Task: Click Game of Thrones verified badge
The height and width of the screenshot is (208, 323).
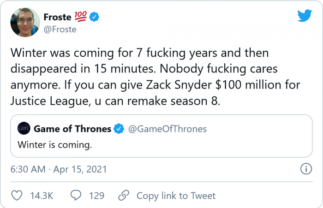Action: (x=119, y=129)
